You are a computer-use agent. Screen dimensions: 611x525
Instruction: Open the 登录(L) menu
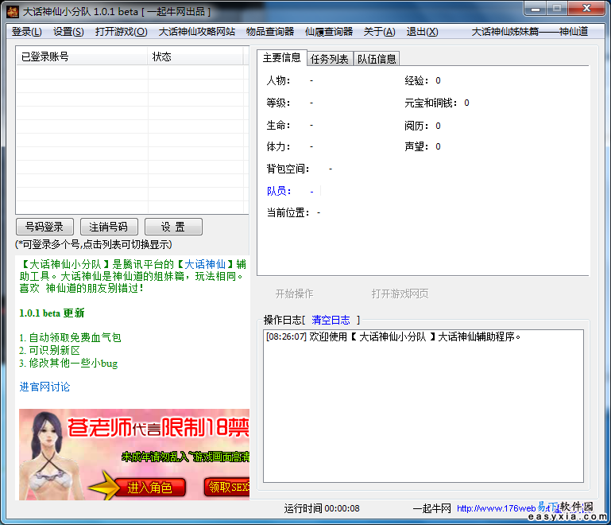pyautogui.click(x=26, y=32)
